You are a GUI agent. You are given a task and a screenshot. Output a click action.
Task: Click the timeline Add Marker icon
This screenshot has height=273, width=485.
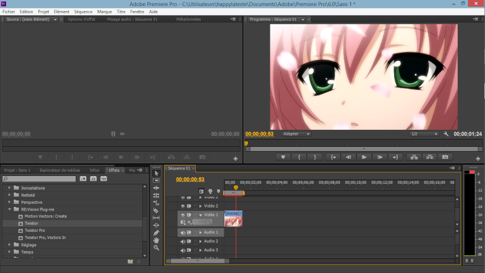[x=218, y=191]
